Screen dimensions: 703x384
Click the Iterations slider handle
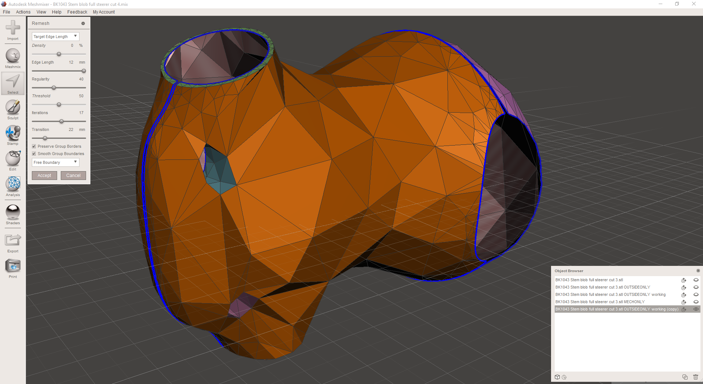tap(62, 121)
